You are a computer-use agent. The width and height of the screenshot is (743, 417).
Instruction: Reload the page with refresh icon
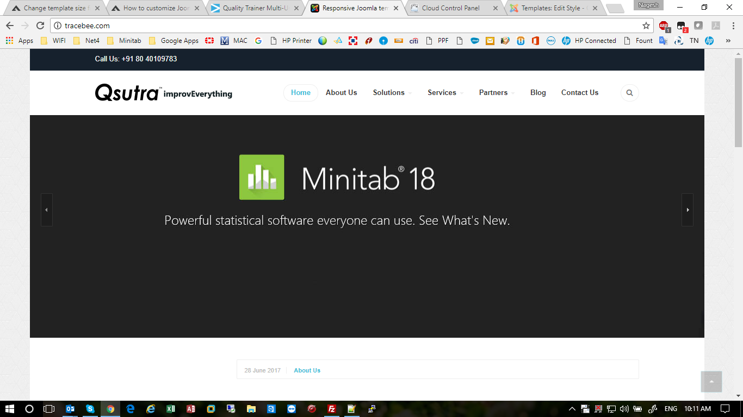click(x=40, y=26)
